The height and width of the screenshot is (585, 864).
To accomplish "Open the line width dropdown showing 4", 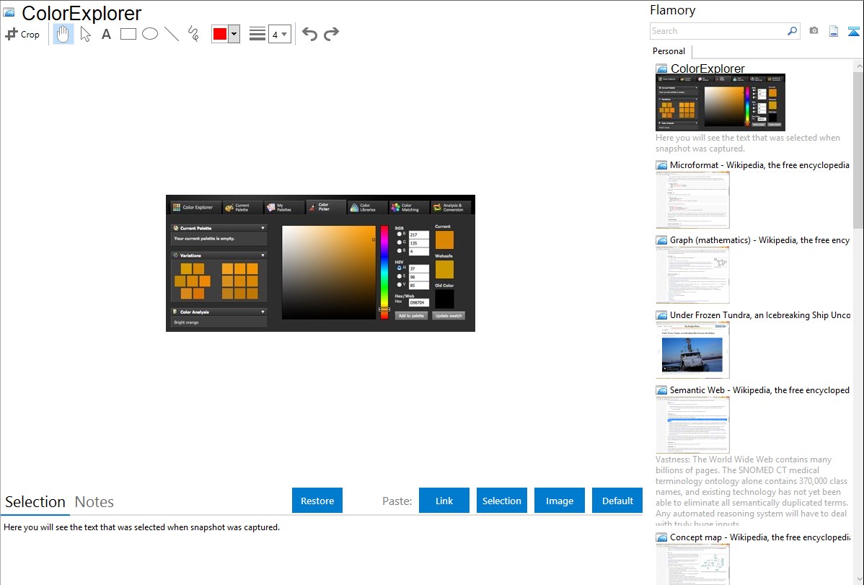I will (279, 34).
